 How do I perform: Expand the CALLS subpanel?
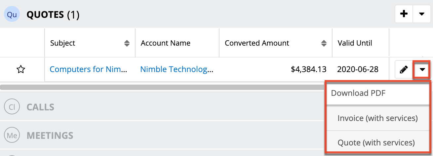point(40,107)
